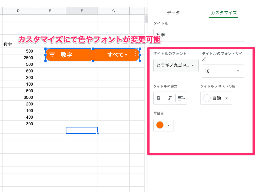The image size is (255, 192).
Task: Click the spreadsheet's vertical scrollbar
Action: (x=146, y=20)
